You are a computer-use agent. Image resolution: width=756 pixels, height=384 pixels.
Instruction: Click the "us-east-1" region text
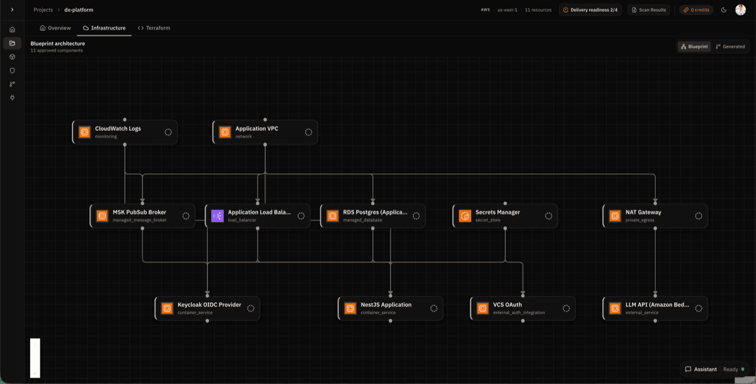pos(507,10)
